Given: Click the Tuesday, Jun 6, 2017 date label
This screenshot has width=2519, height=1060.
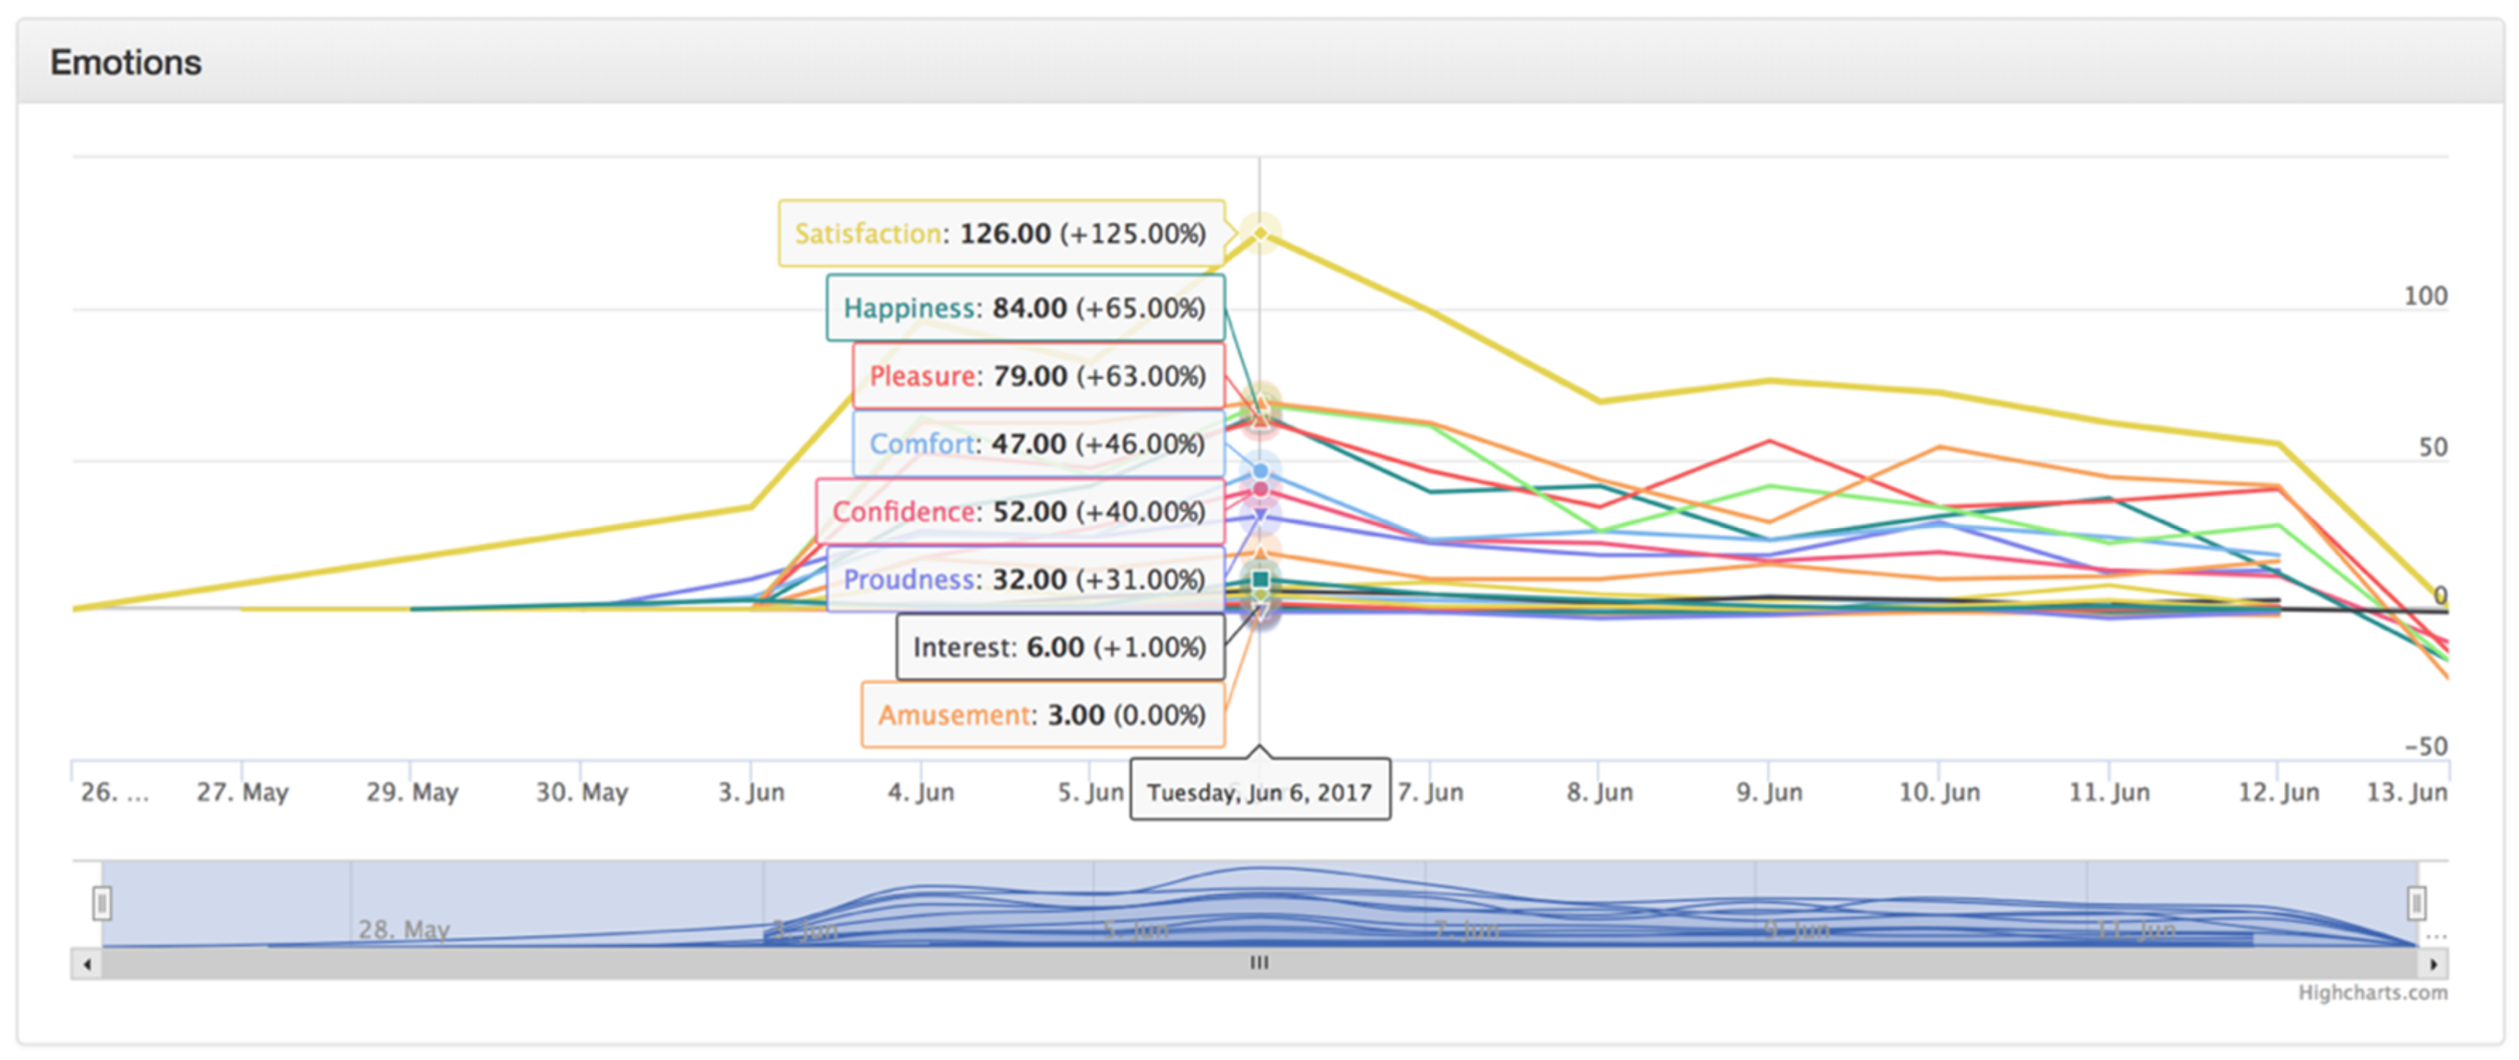Looking at the screenshot, I should coord(1259,791).
